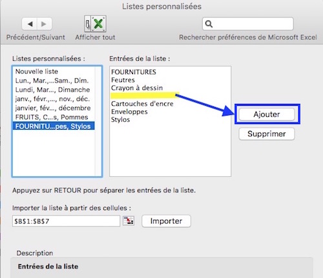Select the FOURNITU...pes, Stylos list
Screen dimensions: 323x278
click(54, 126)
